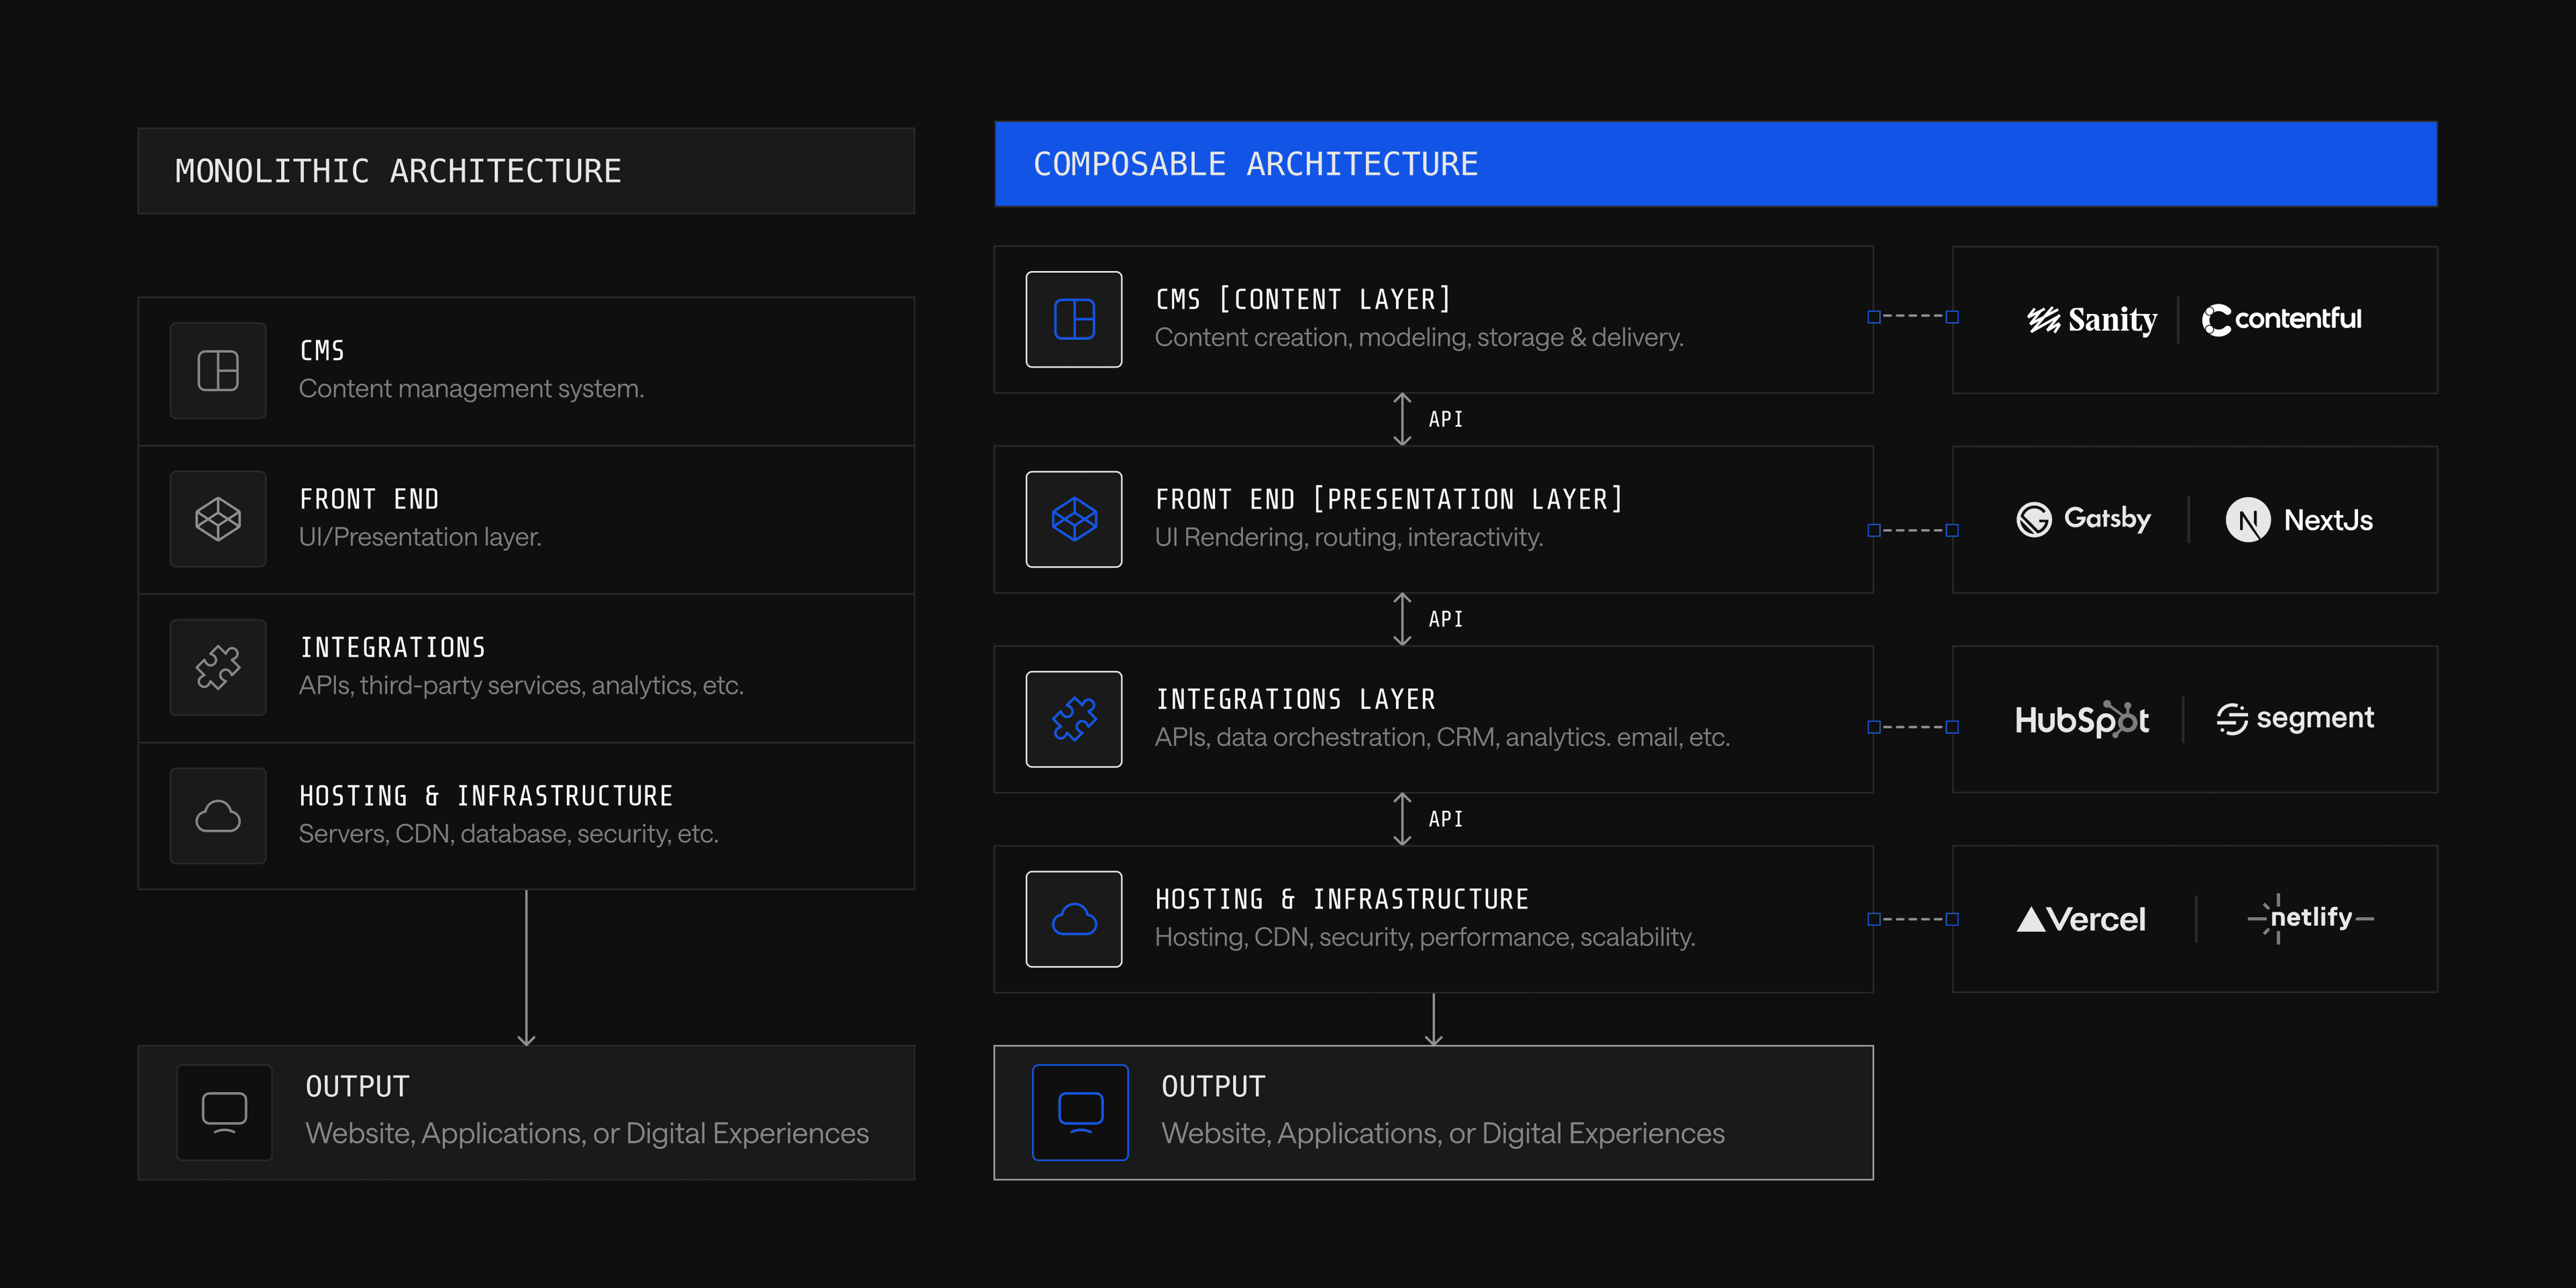Screen dimensions: 2576x1288
Task: Click the Vercel logo
Action: coord(2080,919)
